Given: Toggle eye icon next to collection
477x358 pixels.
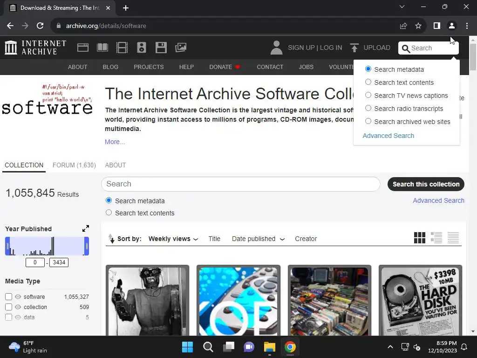Looking at the screenshot, I should click(x=18, y=307).
